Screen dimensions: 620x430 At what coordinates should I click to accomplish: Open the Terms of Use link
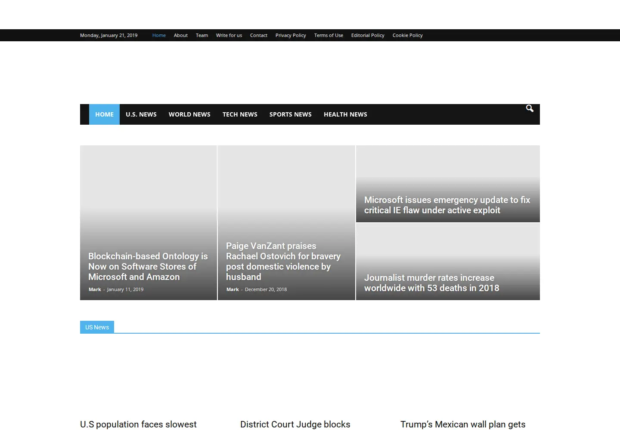click(x=329, y=35)
